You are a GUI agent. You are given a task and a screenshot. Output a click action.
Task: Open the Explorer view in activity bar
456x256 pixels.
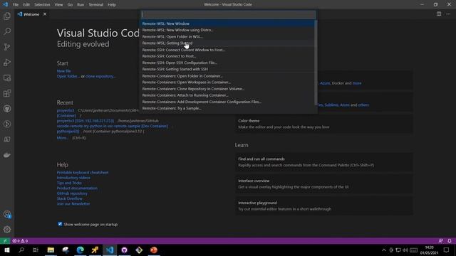click(7, 16)
